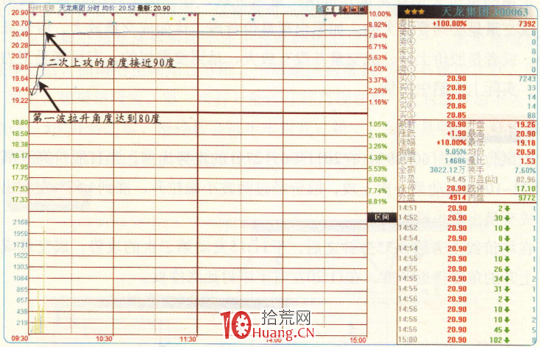
Task: Click the 10:30 time axis label
Action: tap(104, 339)
